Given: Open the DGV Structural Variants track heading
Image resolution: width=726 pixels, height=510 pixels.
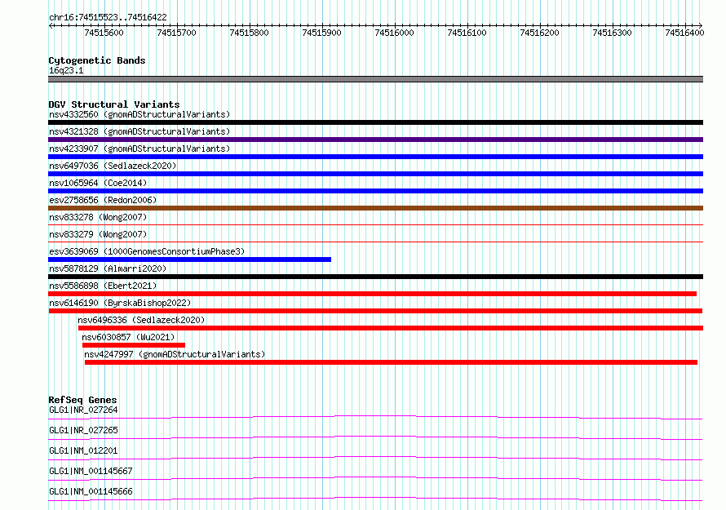Looking at the screenshot, I should click(114, 104).
